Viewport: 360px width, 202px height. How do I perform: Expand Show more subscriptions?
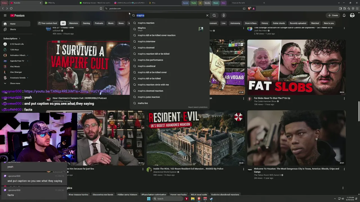[x=15, y=83]
